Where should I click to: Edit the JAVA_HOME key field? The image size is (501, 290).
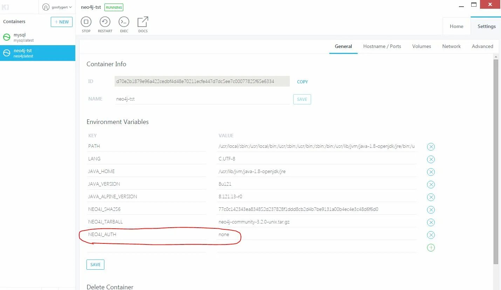pyautogui.click(x=146, y=171)
